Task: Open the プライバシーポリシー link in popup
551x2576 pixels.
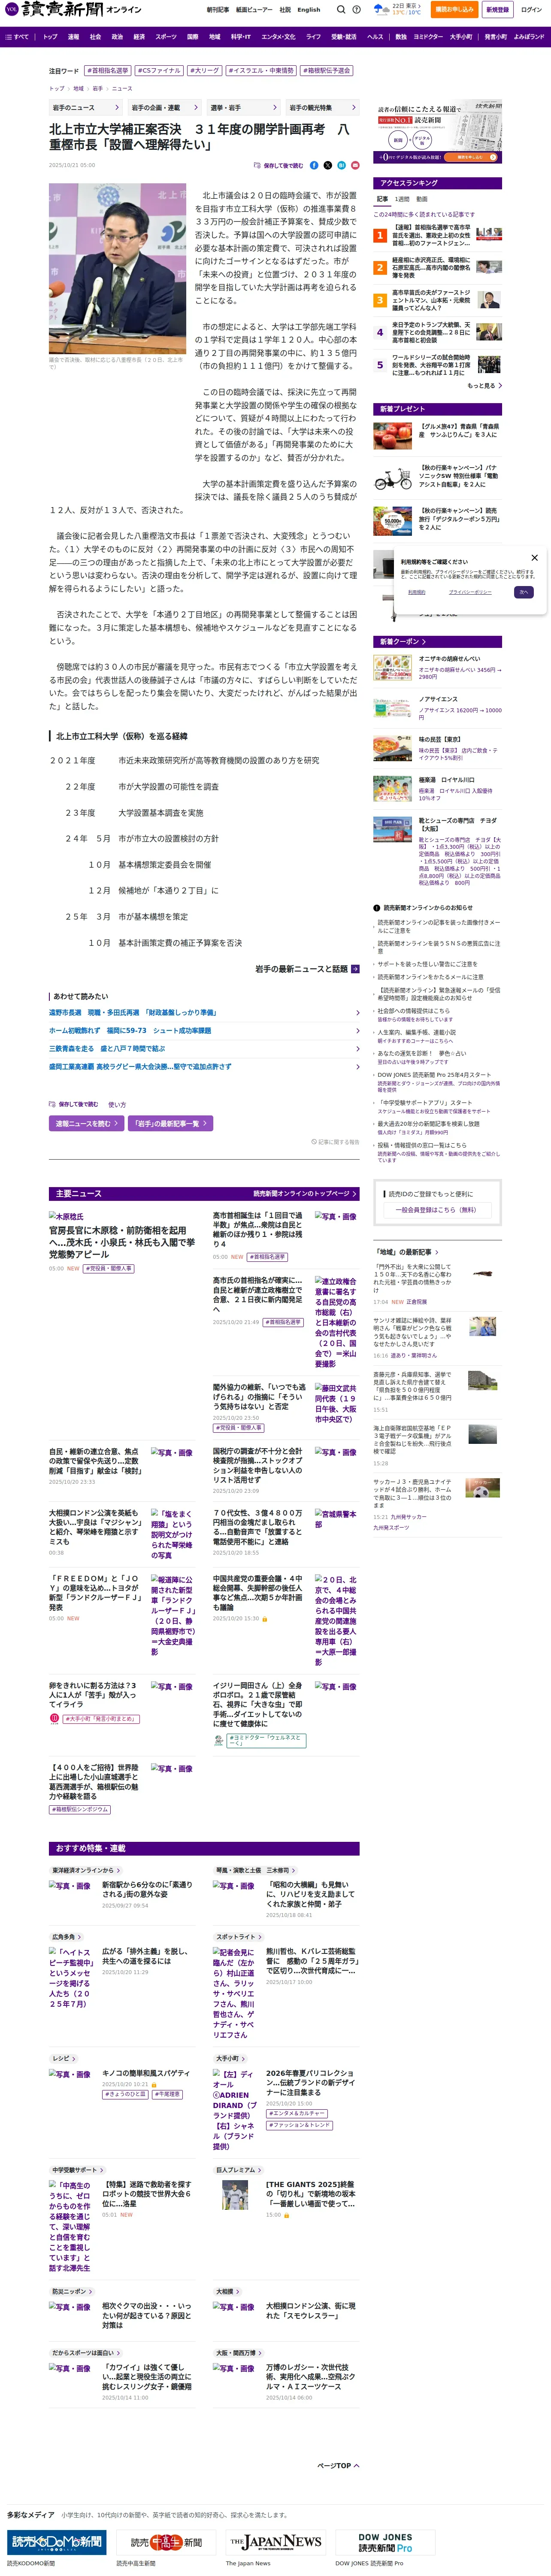Action: click(x=469, y=592)
